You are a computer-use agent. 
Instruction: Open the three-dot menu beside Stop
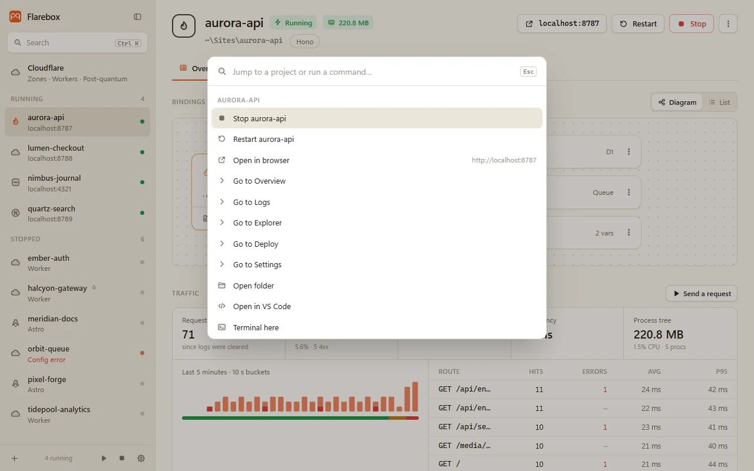728,24
